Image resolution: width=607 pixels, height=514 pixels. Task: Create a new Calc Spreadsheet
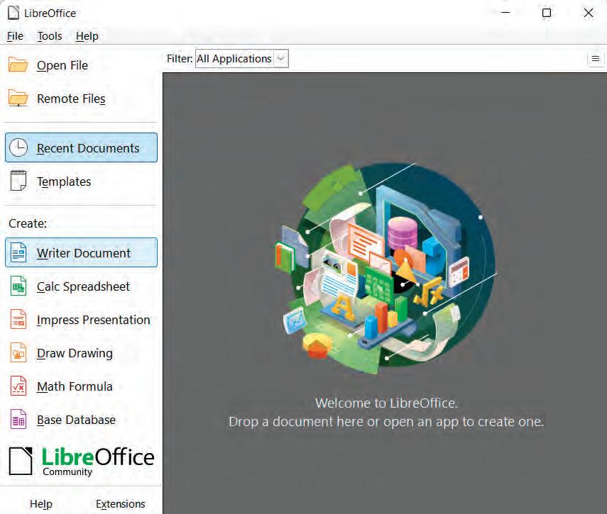(x=82, y=286)
